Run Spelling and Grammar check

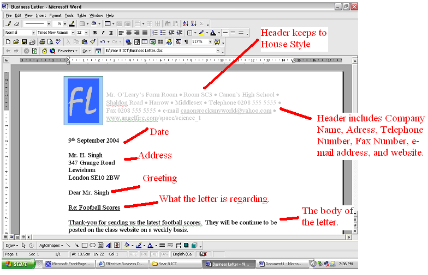point(58,41)
